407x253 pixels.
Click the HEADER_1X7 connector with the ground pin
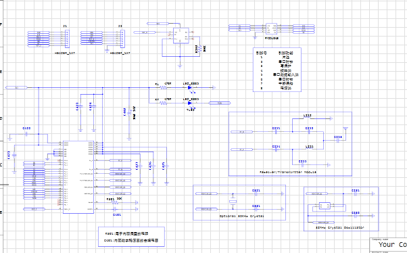click(122, 39)
